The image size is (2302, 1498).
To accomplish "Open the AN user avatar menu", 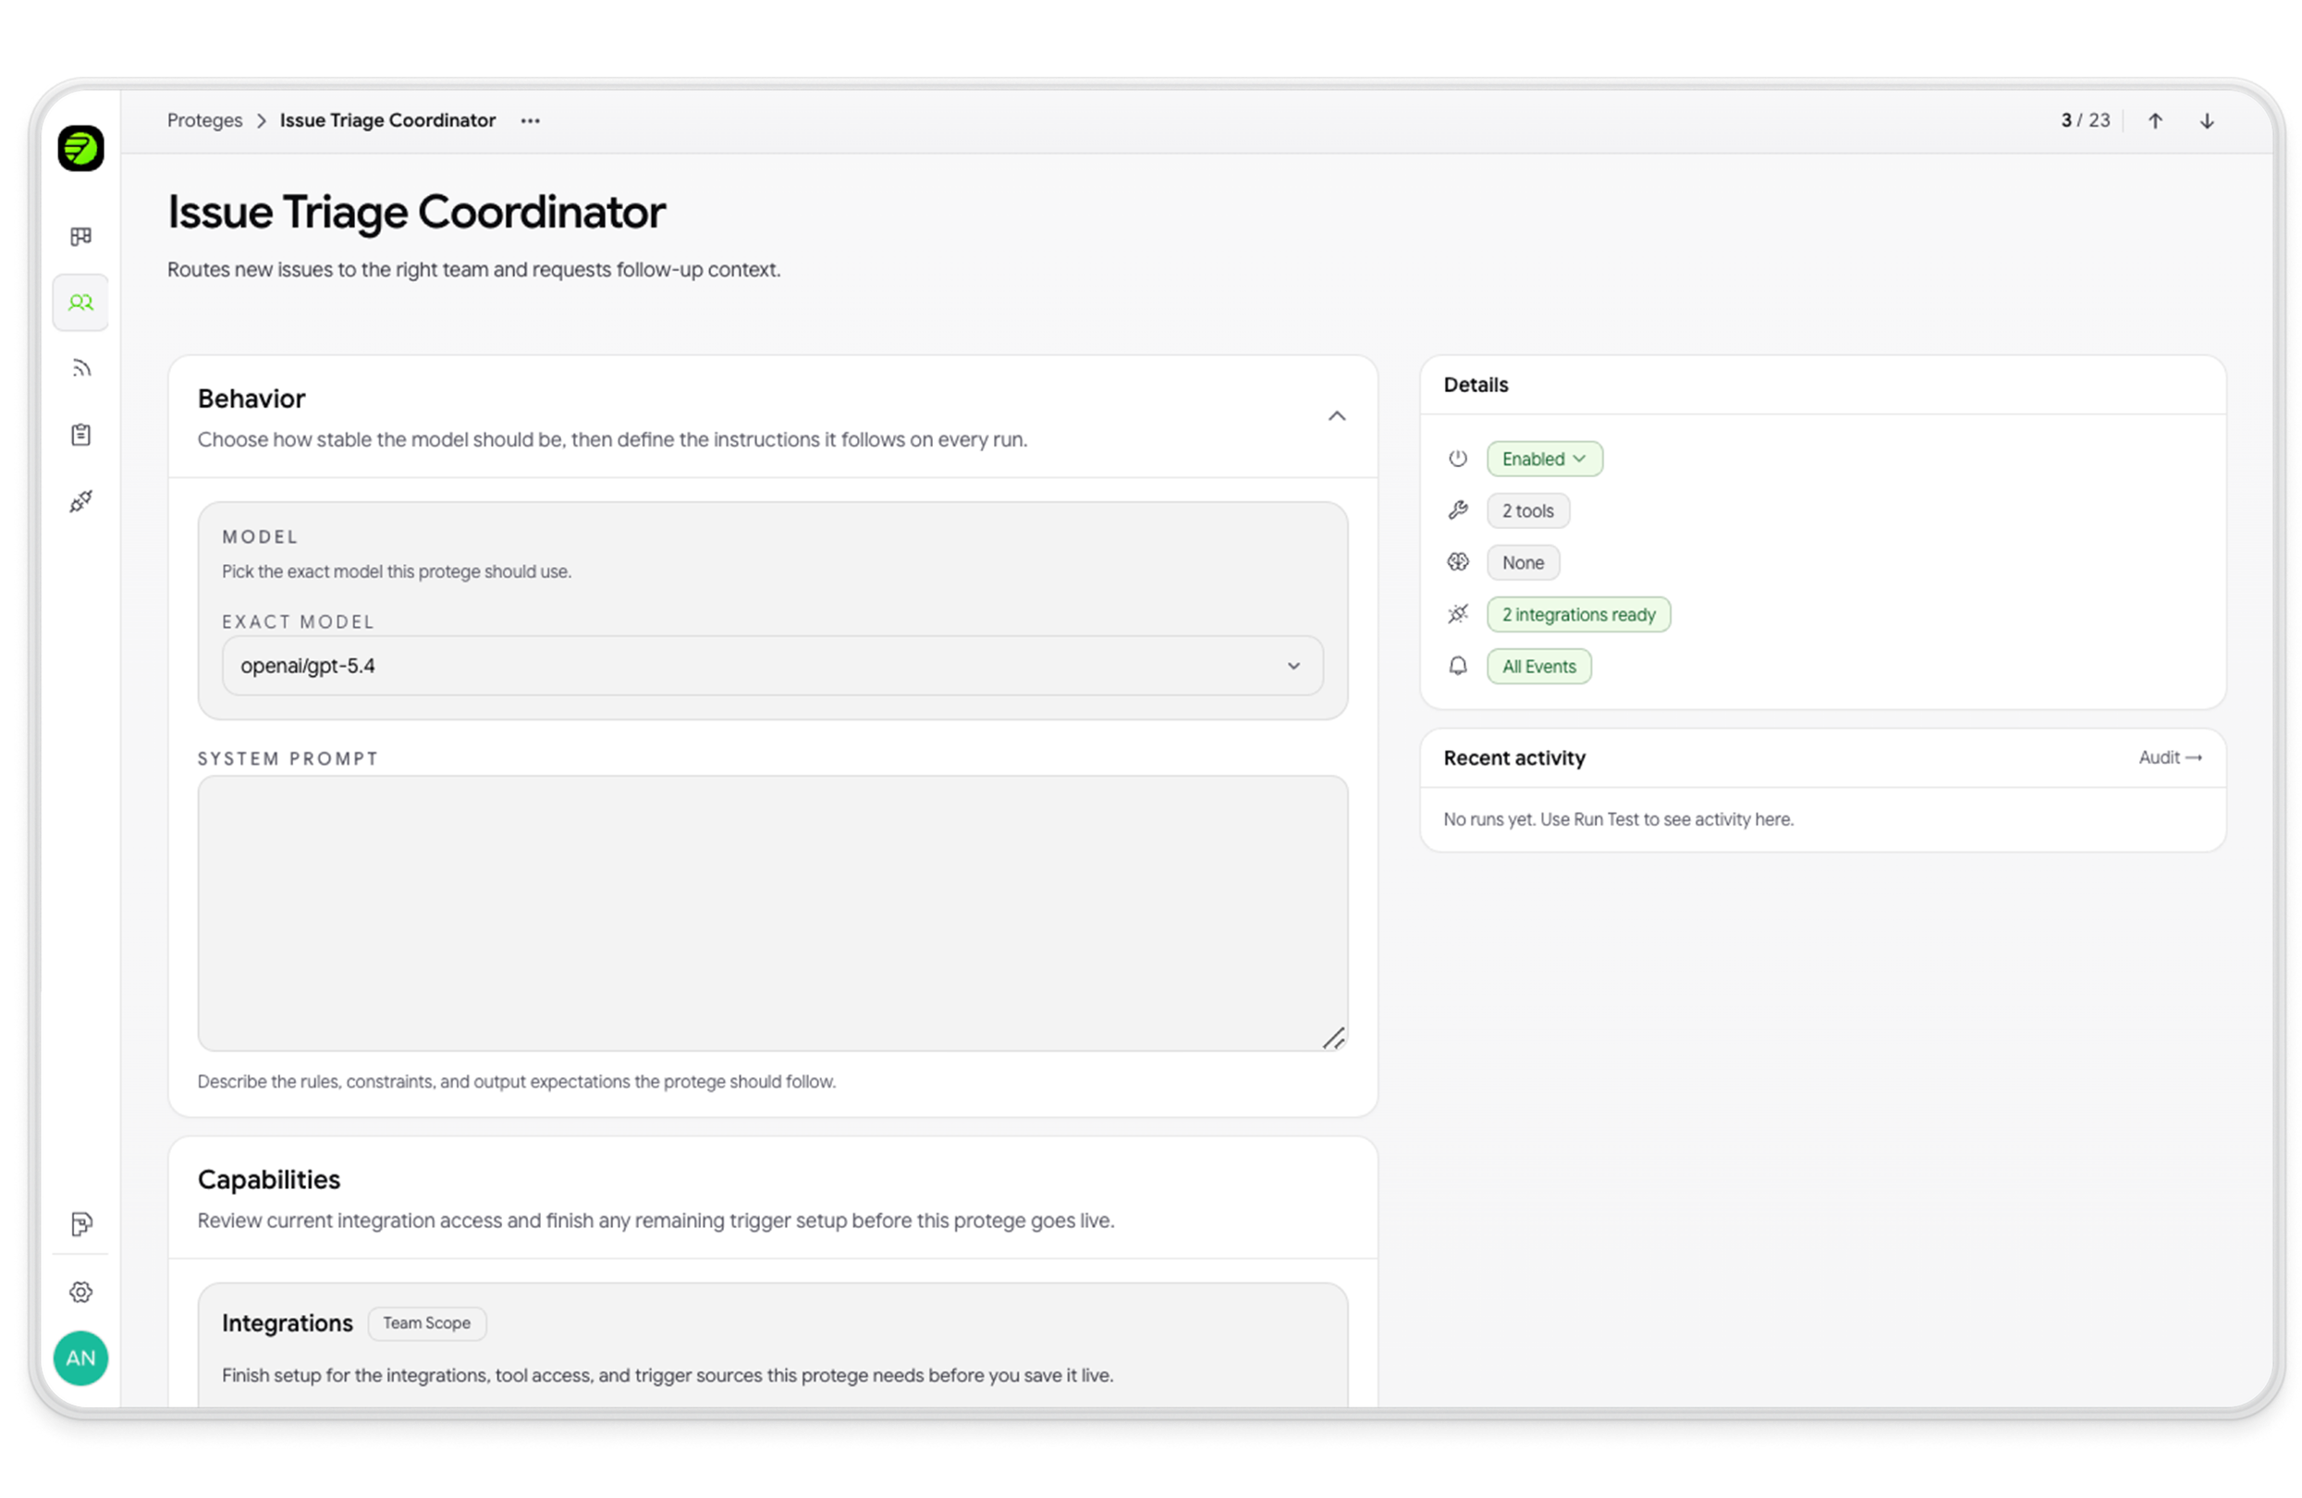I will pyautogui.click(x=81, y=1358).
